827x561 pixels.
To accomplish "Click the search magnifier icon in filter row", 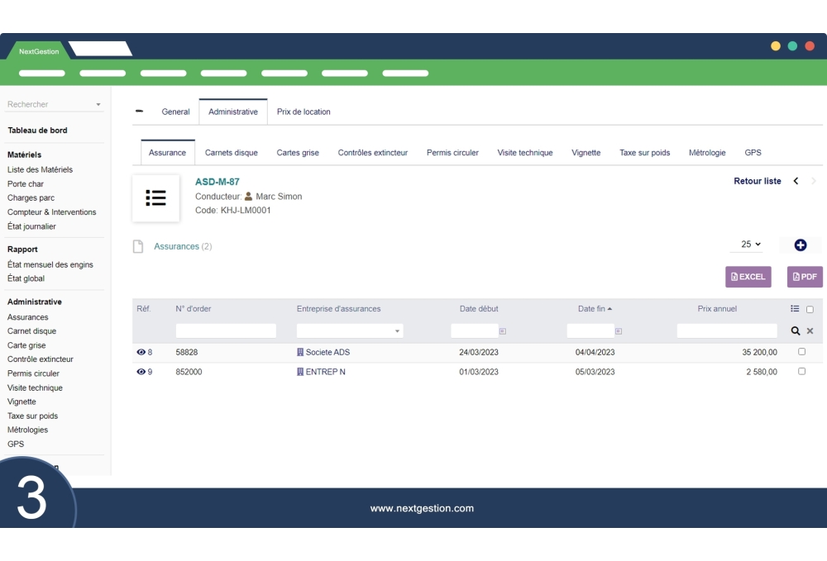I will pyautogui.click(x=796, y=330).
